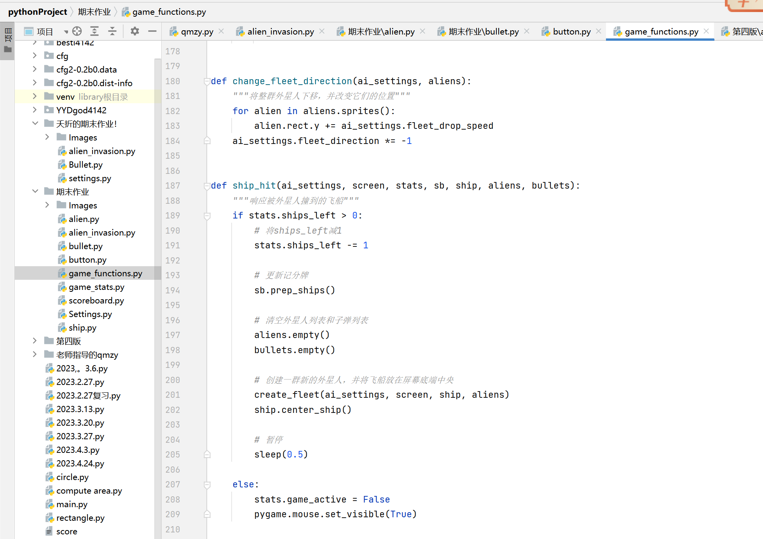Switch to the 期末作业\bullet.py tab
Image resolution: width=763 pixels, height=539 pixels.
coord(484,31)
